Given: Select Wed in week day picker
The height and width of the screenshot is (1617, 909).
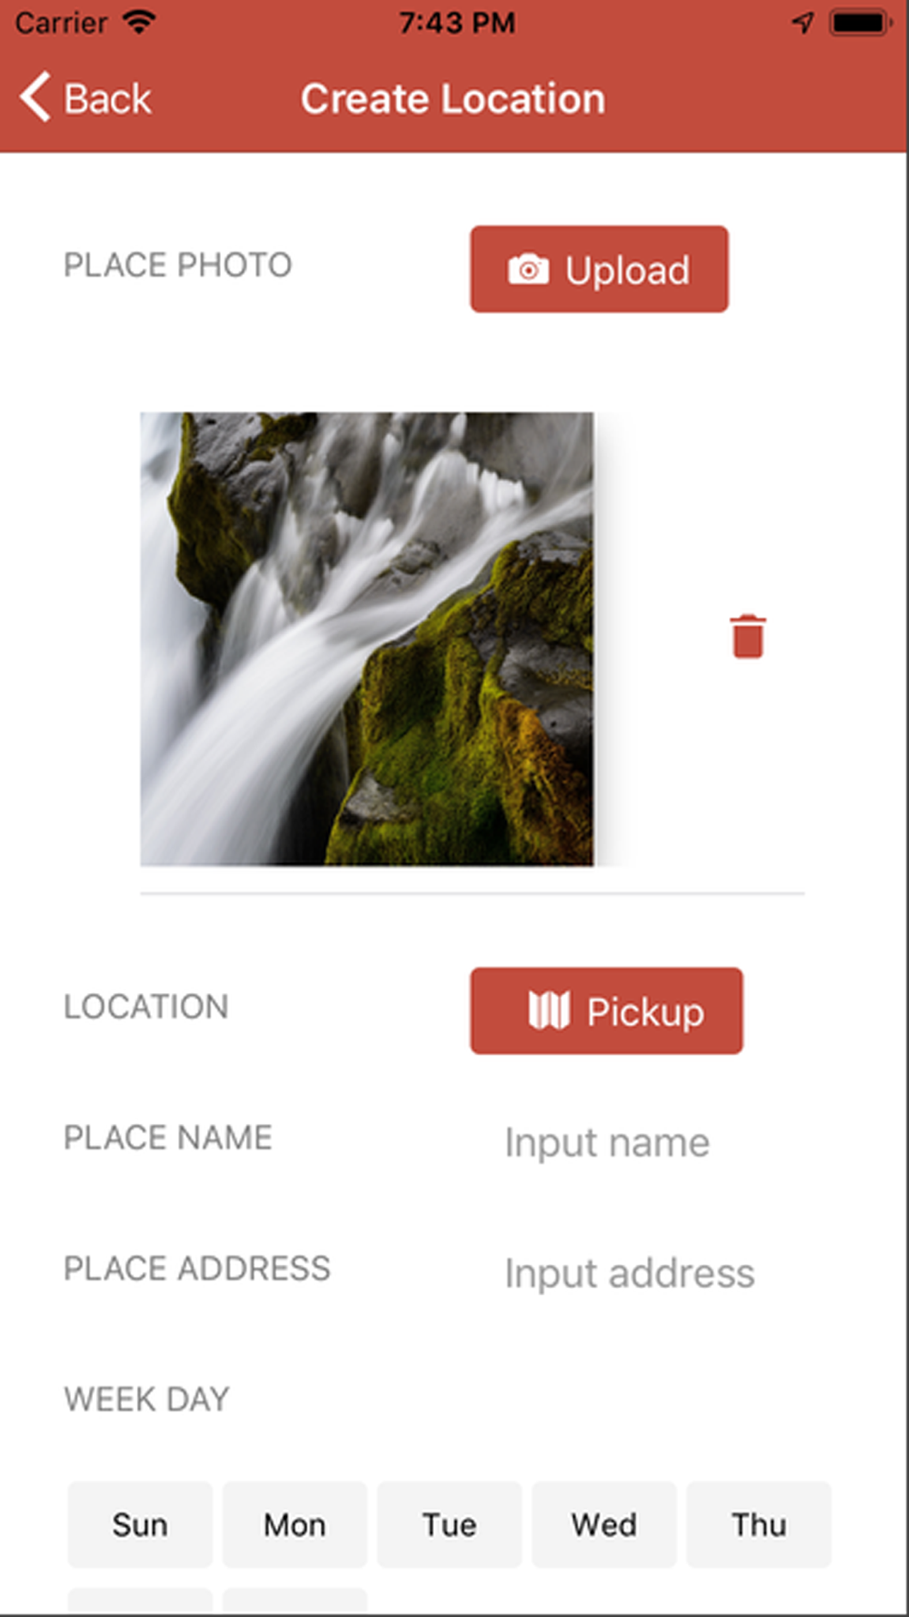Looking at the screenshot, I should [x=604, y=1524].
